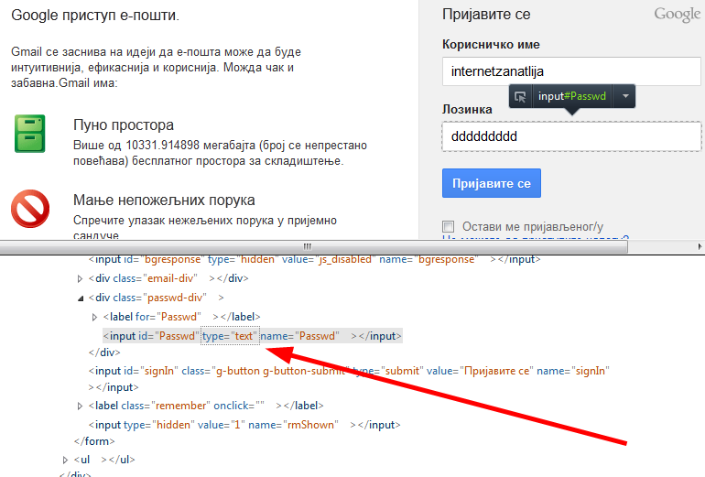Expand the label for Passwd node
This screenshot has height=477, width=705.
94,318
